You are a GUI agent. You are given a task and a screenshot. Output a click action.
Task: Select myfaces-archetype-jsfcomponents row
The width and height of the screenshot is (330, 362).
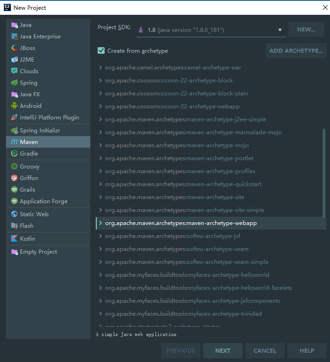[211, 300]
